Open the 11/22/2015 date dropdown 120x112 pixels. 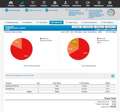[x=110, y=27]
